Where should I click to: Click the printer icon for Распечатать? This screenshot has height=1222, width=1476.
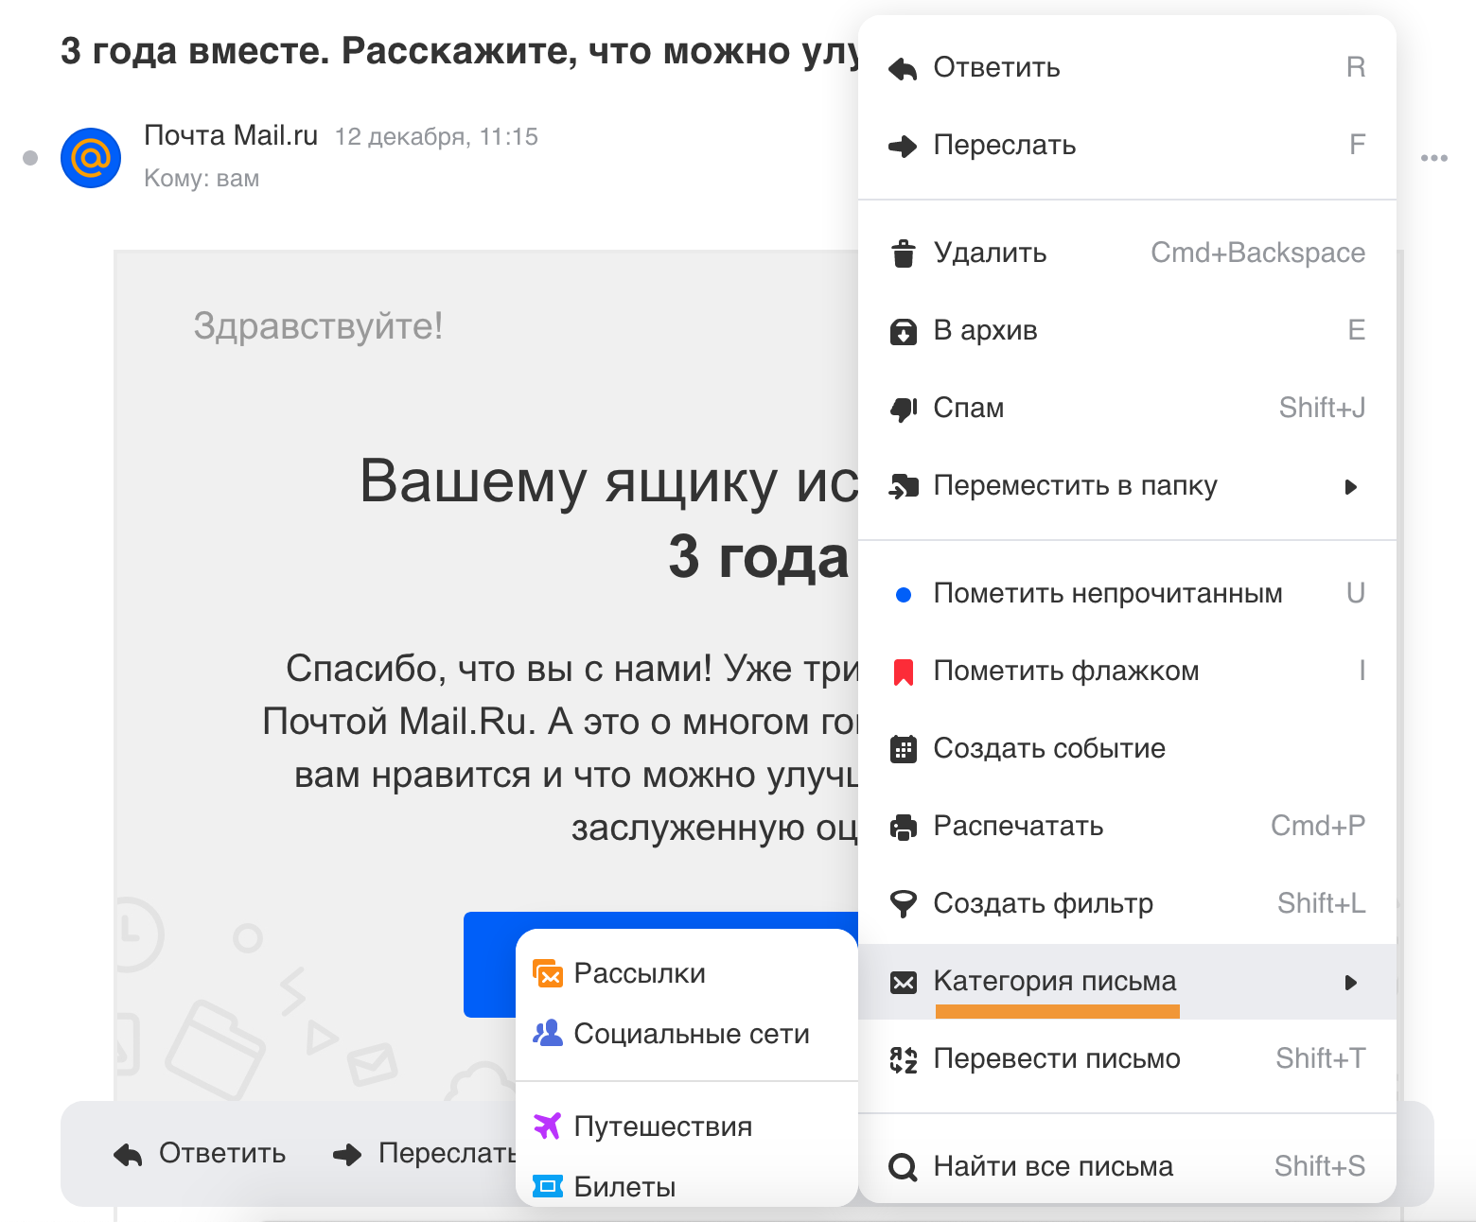pyautogui.click(x=904, y=827)
